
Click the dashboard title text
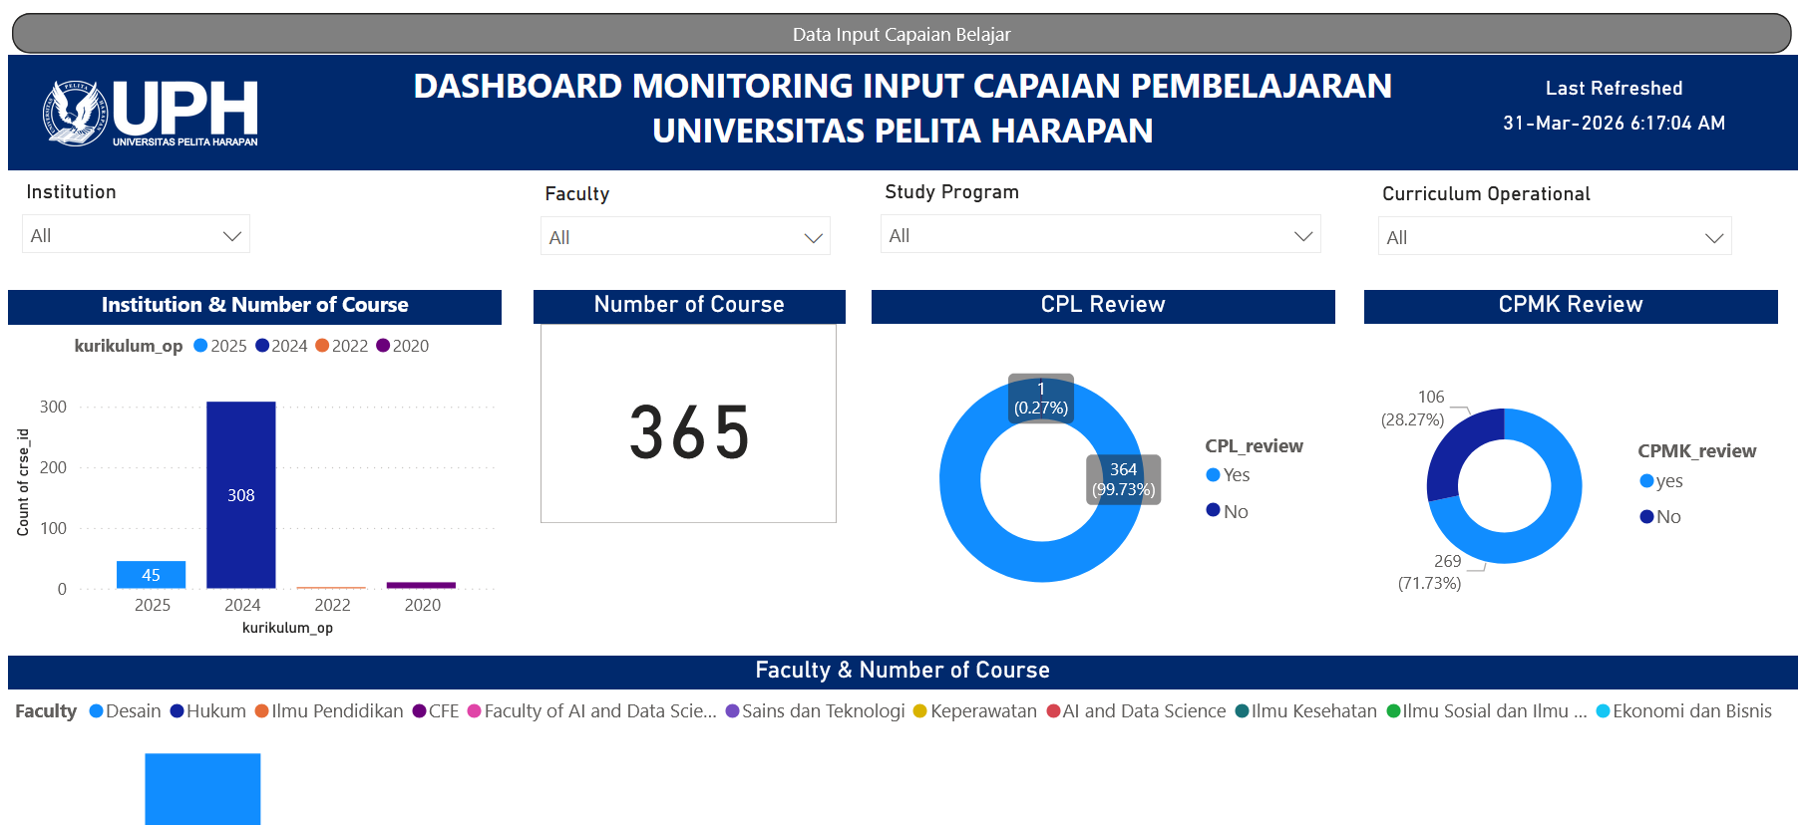(903, 108)
